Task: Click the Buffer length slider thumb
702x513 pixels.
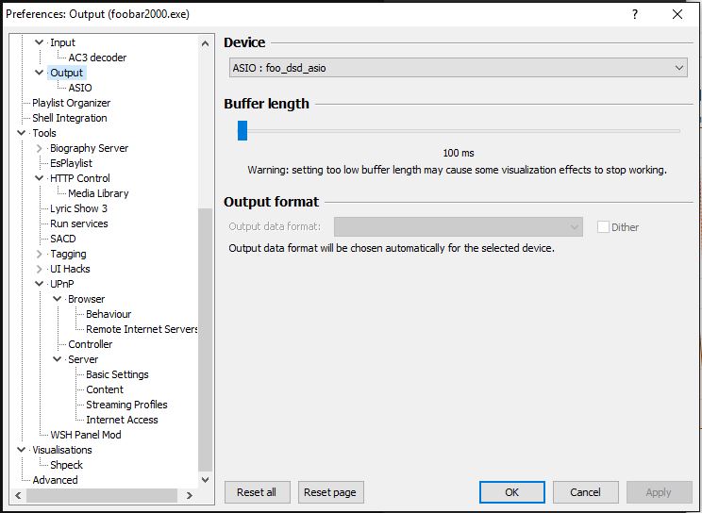Action: 242,131
